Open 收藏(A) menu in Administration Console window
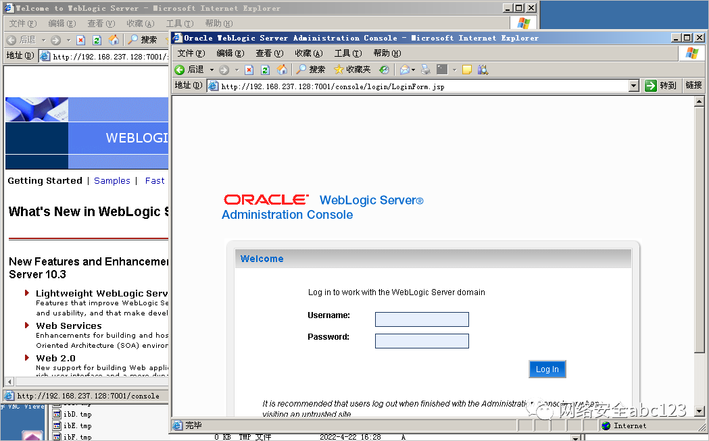Screen dimensions: 709x441 (309, 53)
